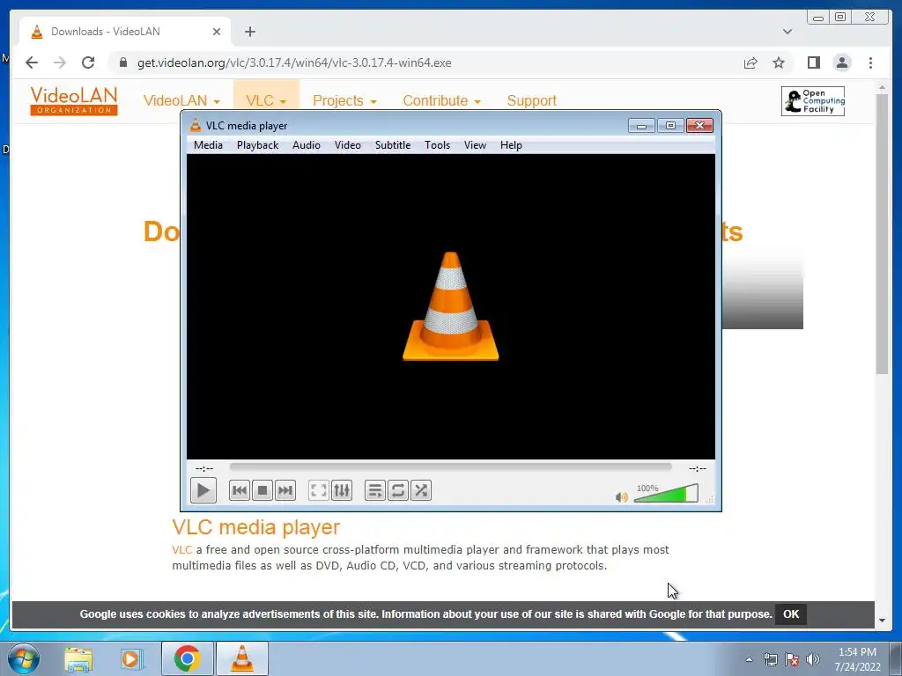Open the Subtitle menu in VLC

tap(393, 145)
